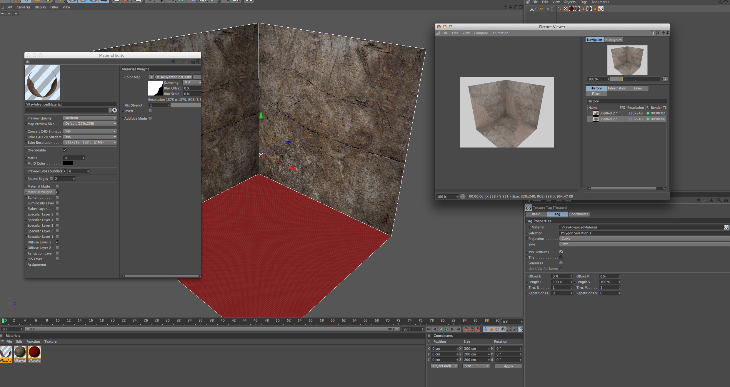
Task: Click the MtlID Color black swatch
Action: click(x=68, y=163)
